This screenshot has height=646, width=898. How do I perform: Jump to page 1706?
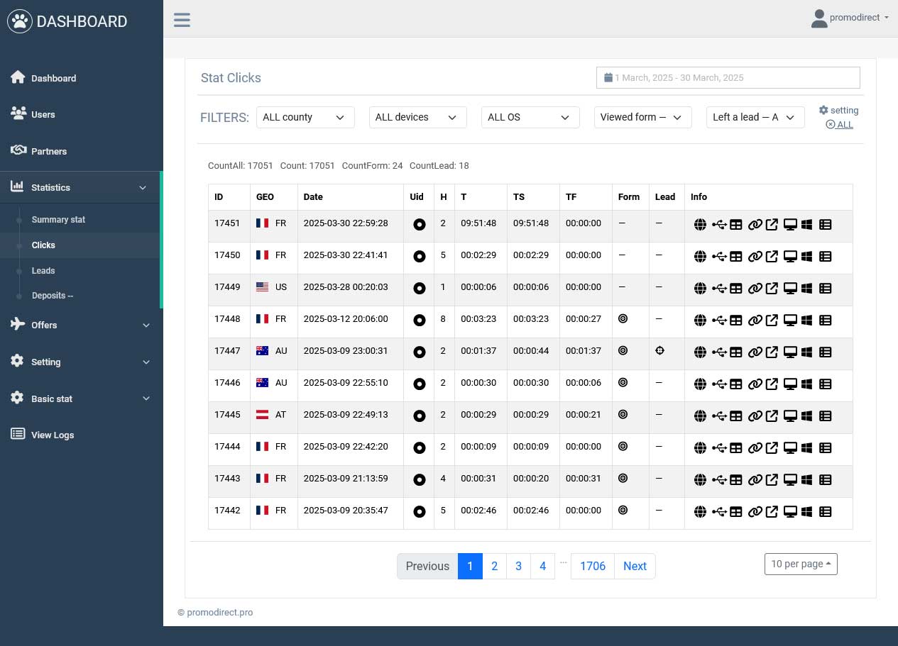pyautogui.click(x=592, y=567)
